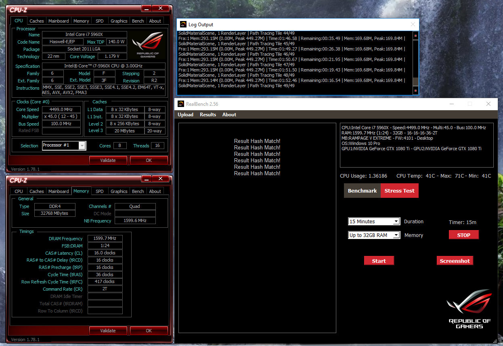Click OK in the top CPU-Z window
503x346 pixels.
click(x=149, y=160)
